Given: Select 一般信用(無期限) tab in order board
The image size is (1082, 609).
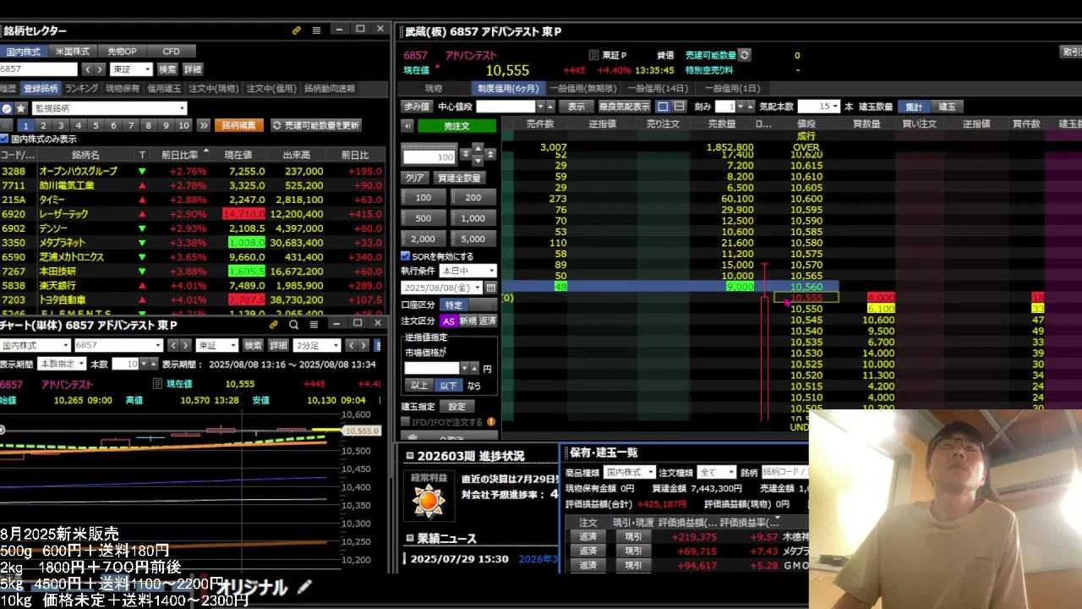Looking at the screenshot, I should click(583, 88).
